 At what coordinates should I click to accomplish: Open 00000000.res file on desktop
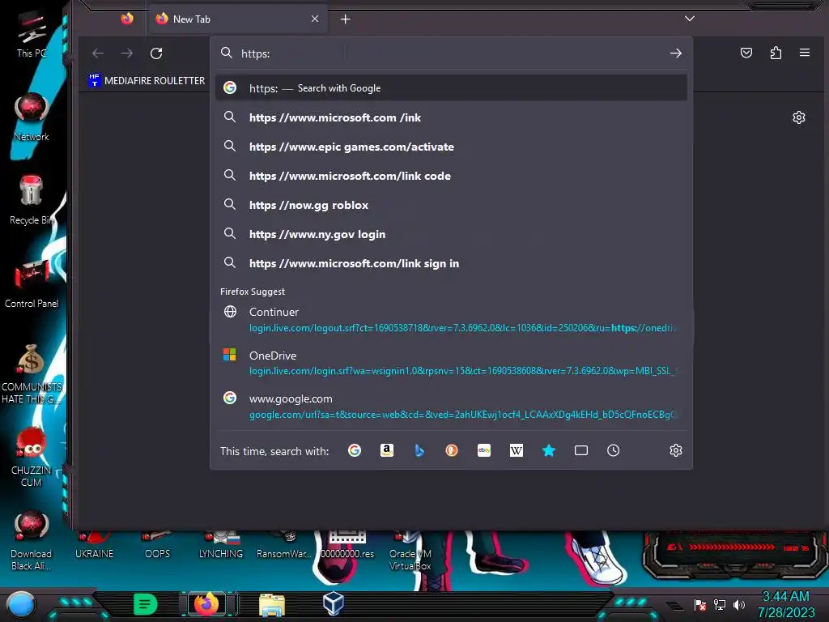[347, 545]
